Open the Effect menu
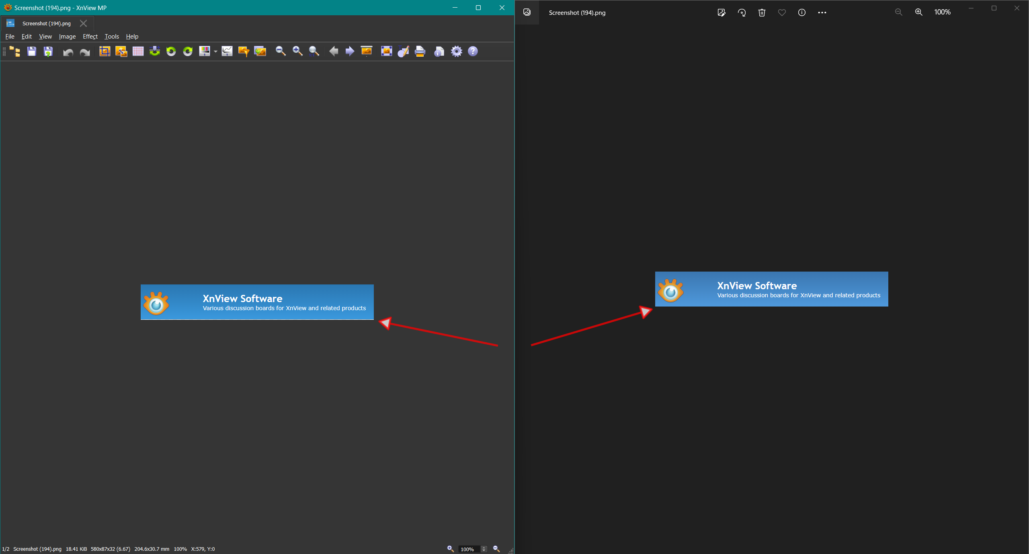The image size is (1029, 554). click(90, 37)
